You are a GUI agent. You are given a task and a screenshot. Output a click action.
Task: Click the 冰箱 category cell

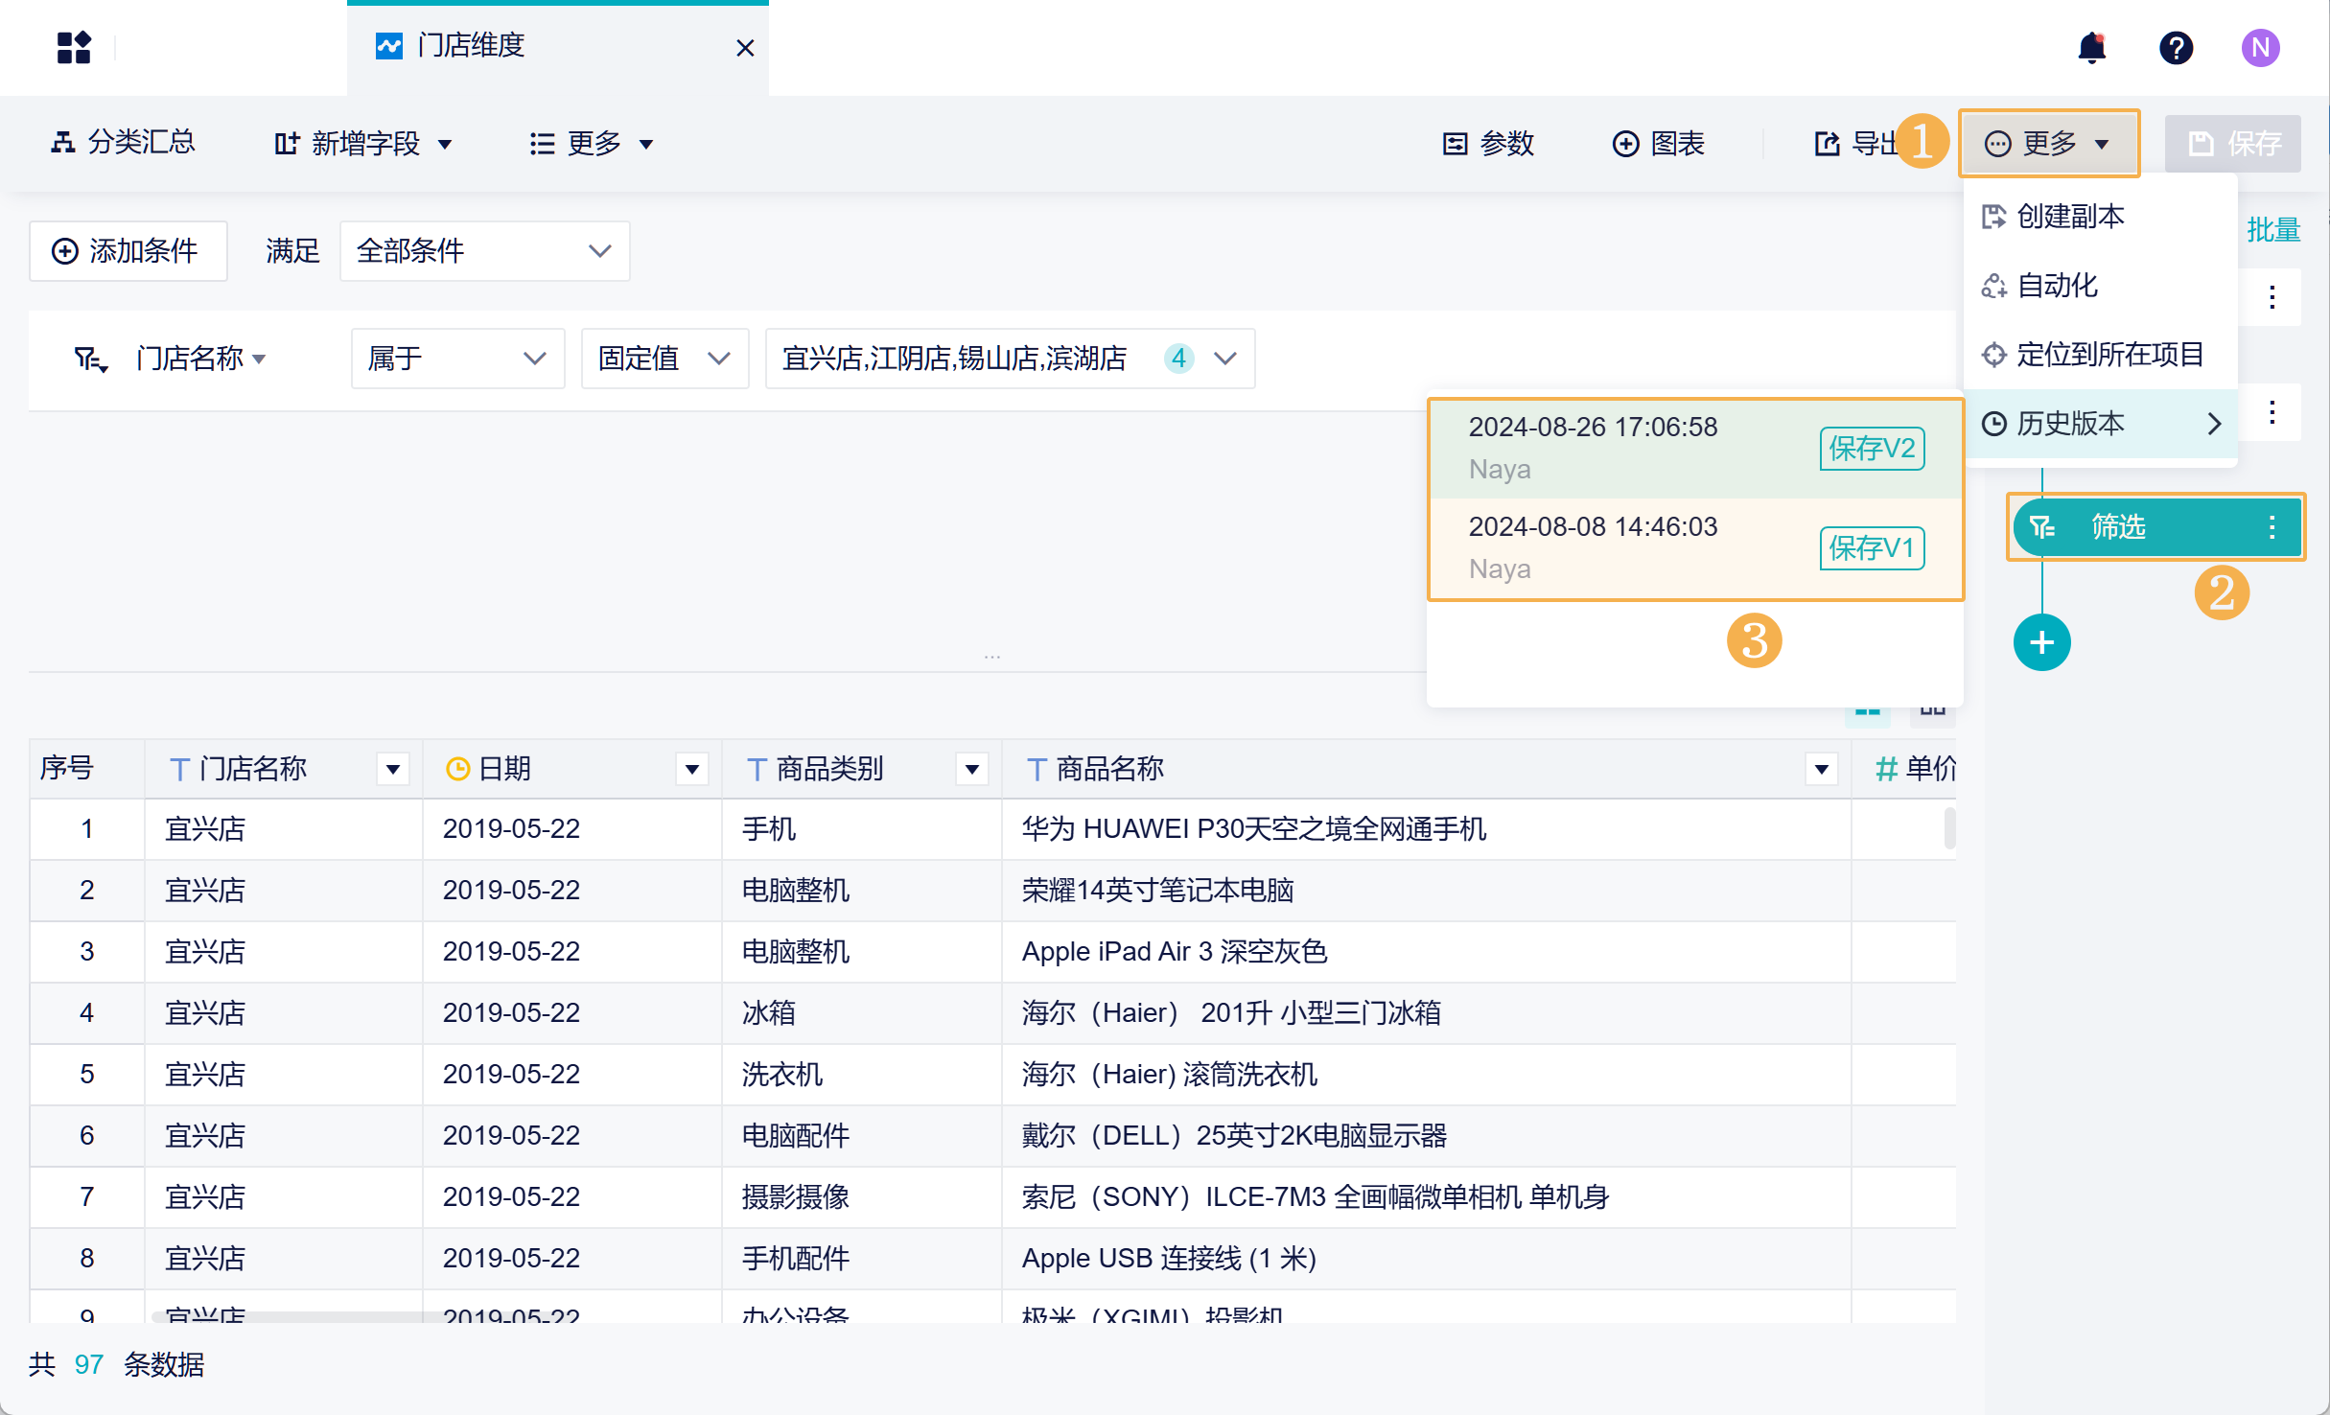tap(861, 1013)
